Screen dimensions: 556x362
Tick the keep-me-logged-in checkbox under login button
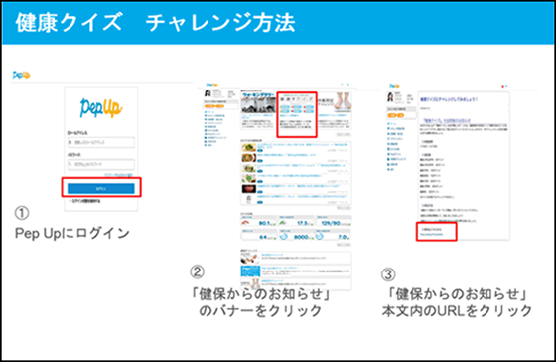[x=69, y=201]
